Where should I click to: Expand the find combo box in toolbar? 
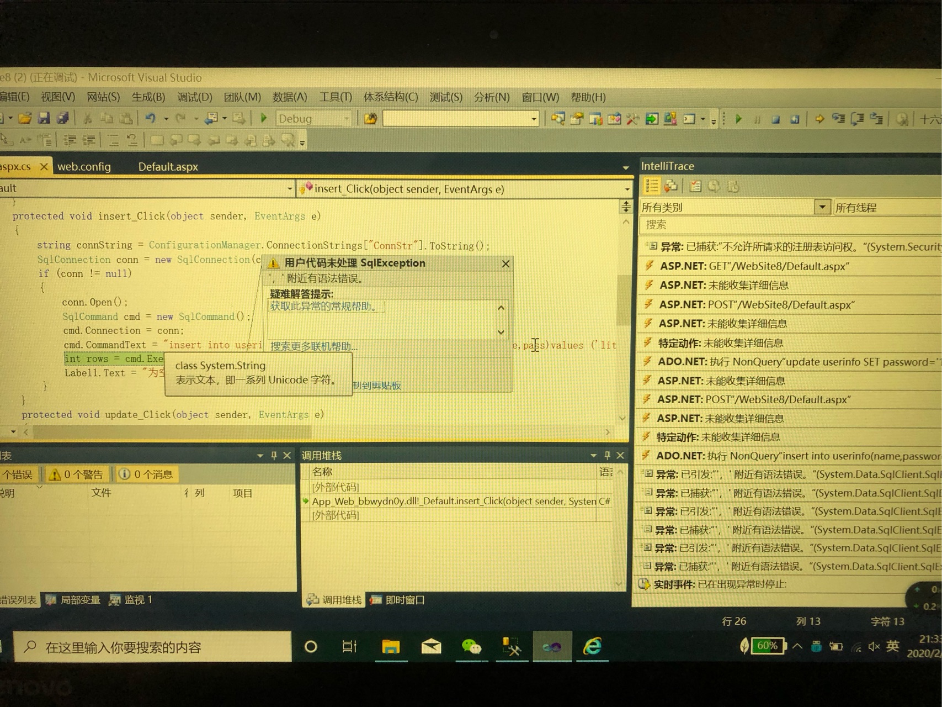coord(534,119)
